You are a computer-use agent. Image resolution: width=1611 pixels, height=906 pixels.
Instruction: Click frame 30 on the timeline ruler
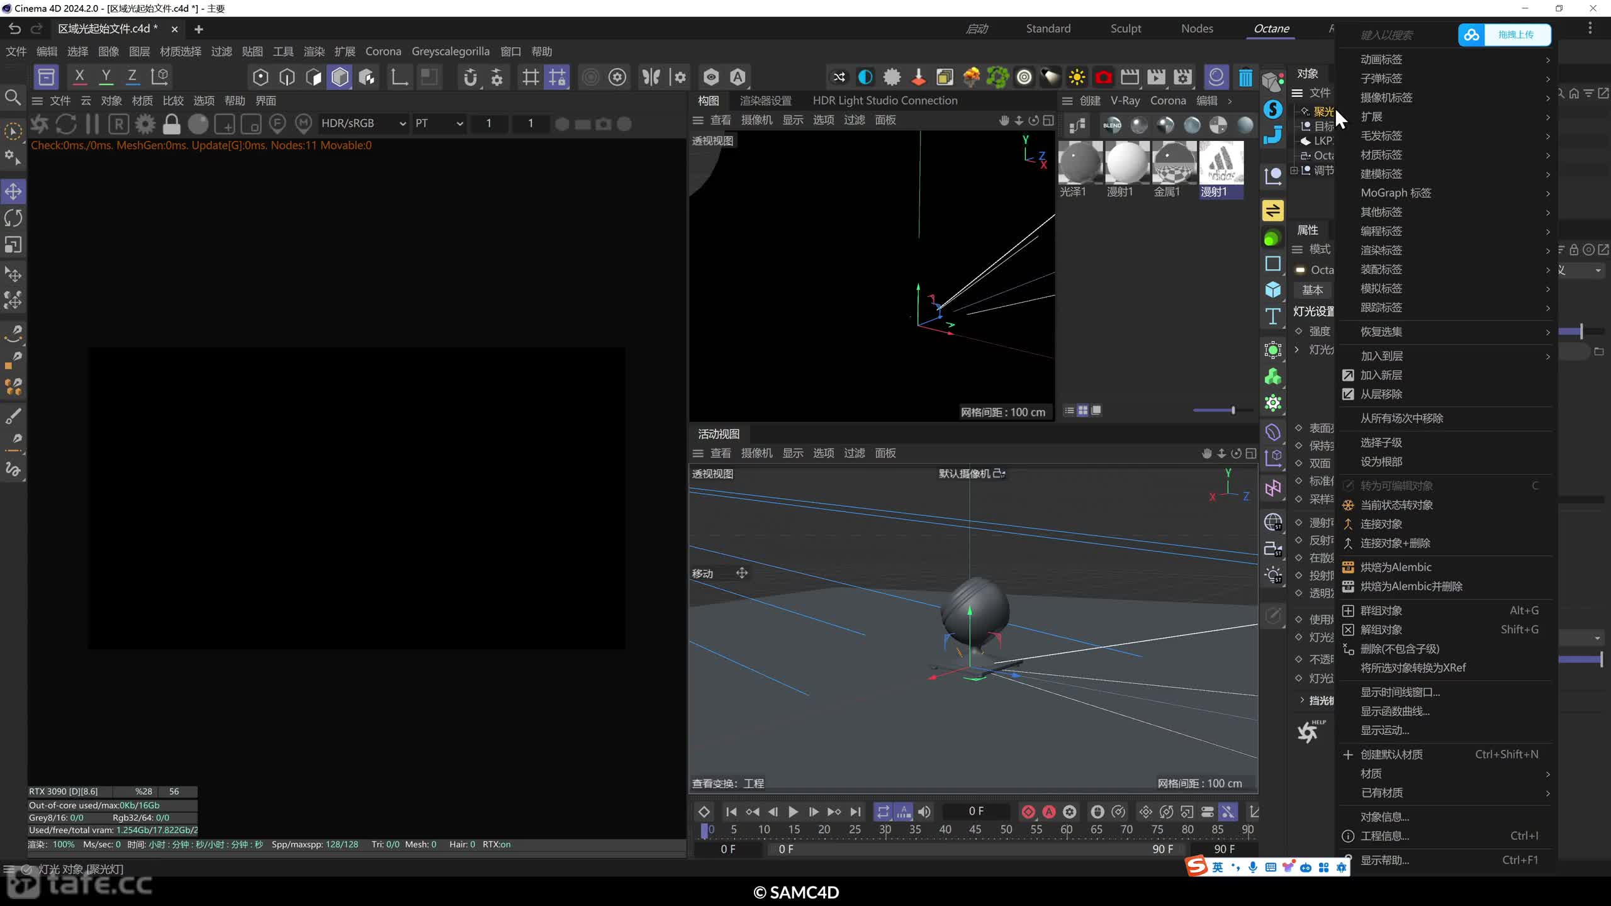(x=885, y=829)
